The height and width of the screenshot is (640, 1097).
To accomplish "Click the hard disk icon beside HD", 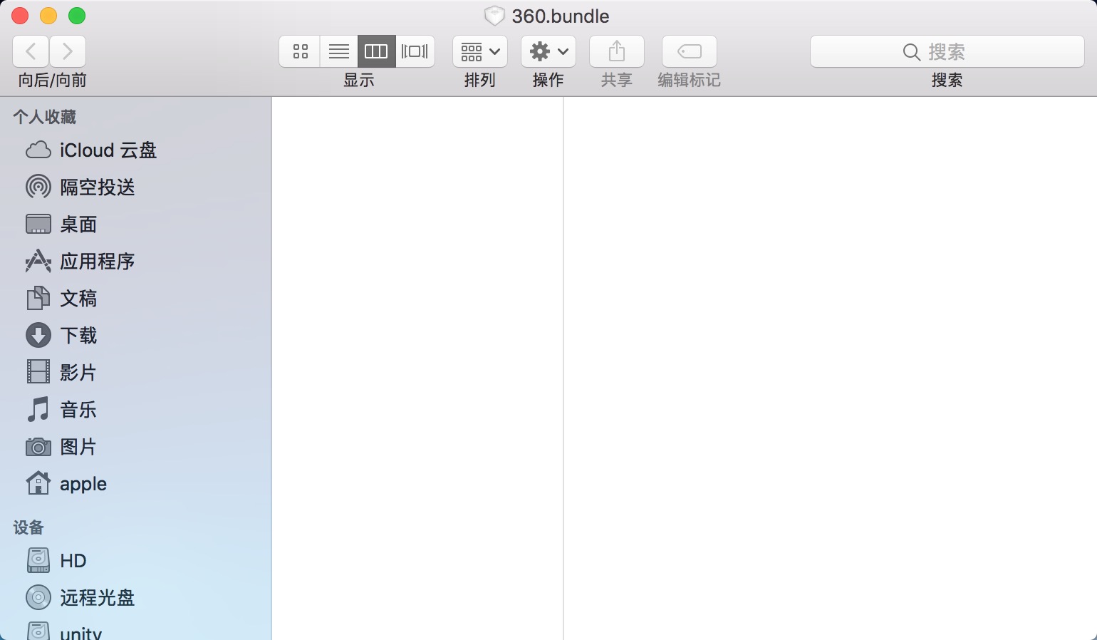I will coord(38,560).
